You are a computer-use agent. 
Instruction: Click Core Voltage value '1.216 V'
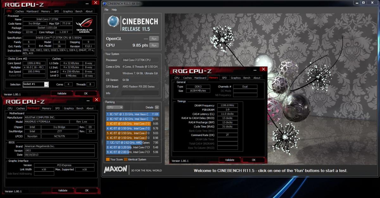[64, 32]
